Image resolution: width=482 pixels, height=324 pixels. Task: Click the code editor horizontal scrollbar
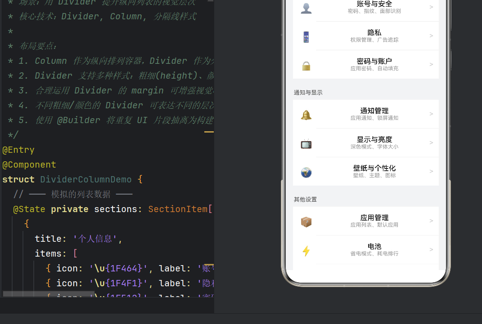click(x=49, y=294)
